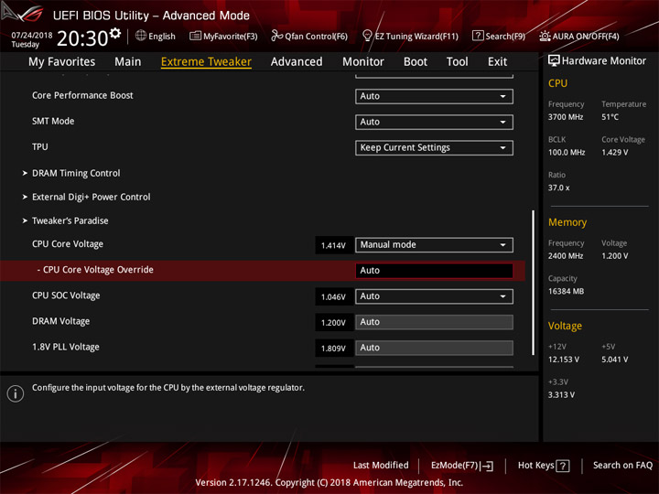Open CPU SOC Voltage dropdown
This screenshot has height=494, width=659.
point(434,296)
